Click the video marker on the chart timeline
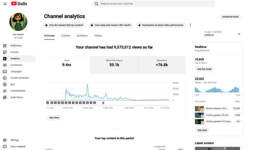 103,103
